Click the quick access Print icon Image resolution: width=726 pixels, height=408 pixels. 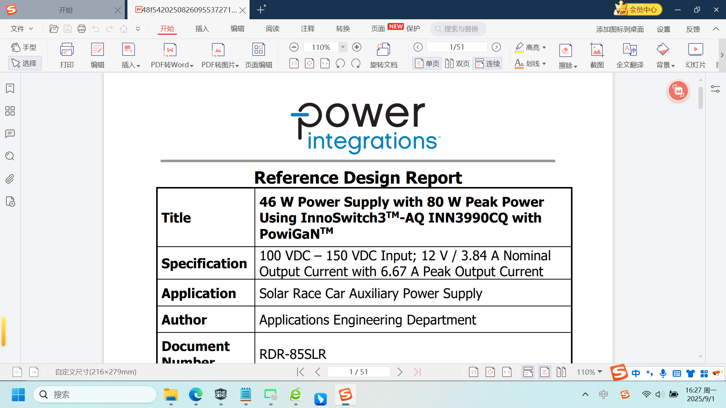(x=82, y=29)
